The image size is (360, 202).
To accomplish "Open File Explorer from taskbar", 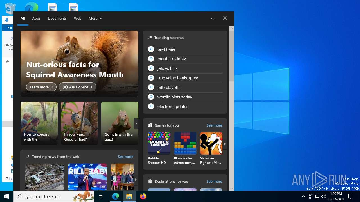I will point(129,196).
